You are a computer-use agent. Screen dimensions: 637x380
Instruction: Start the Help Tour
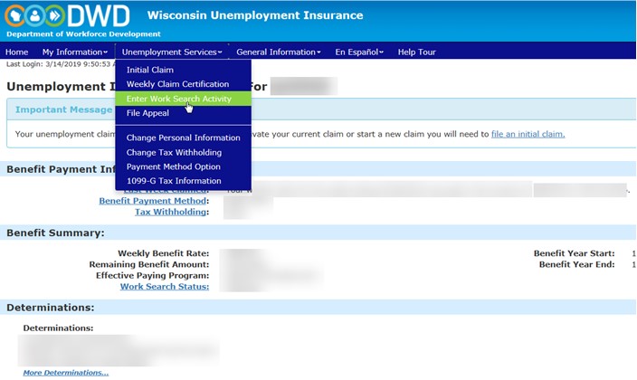click(x=416, y=52)
